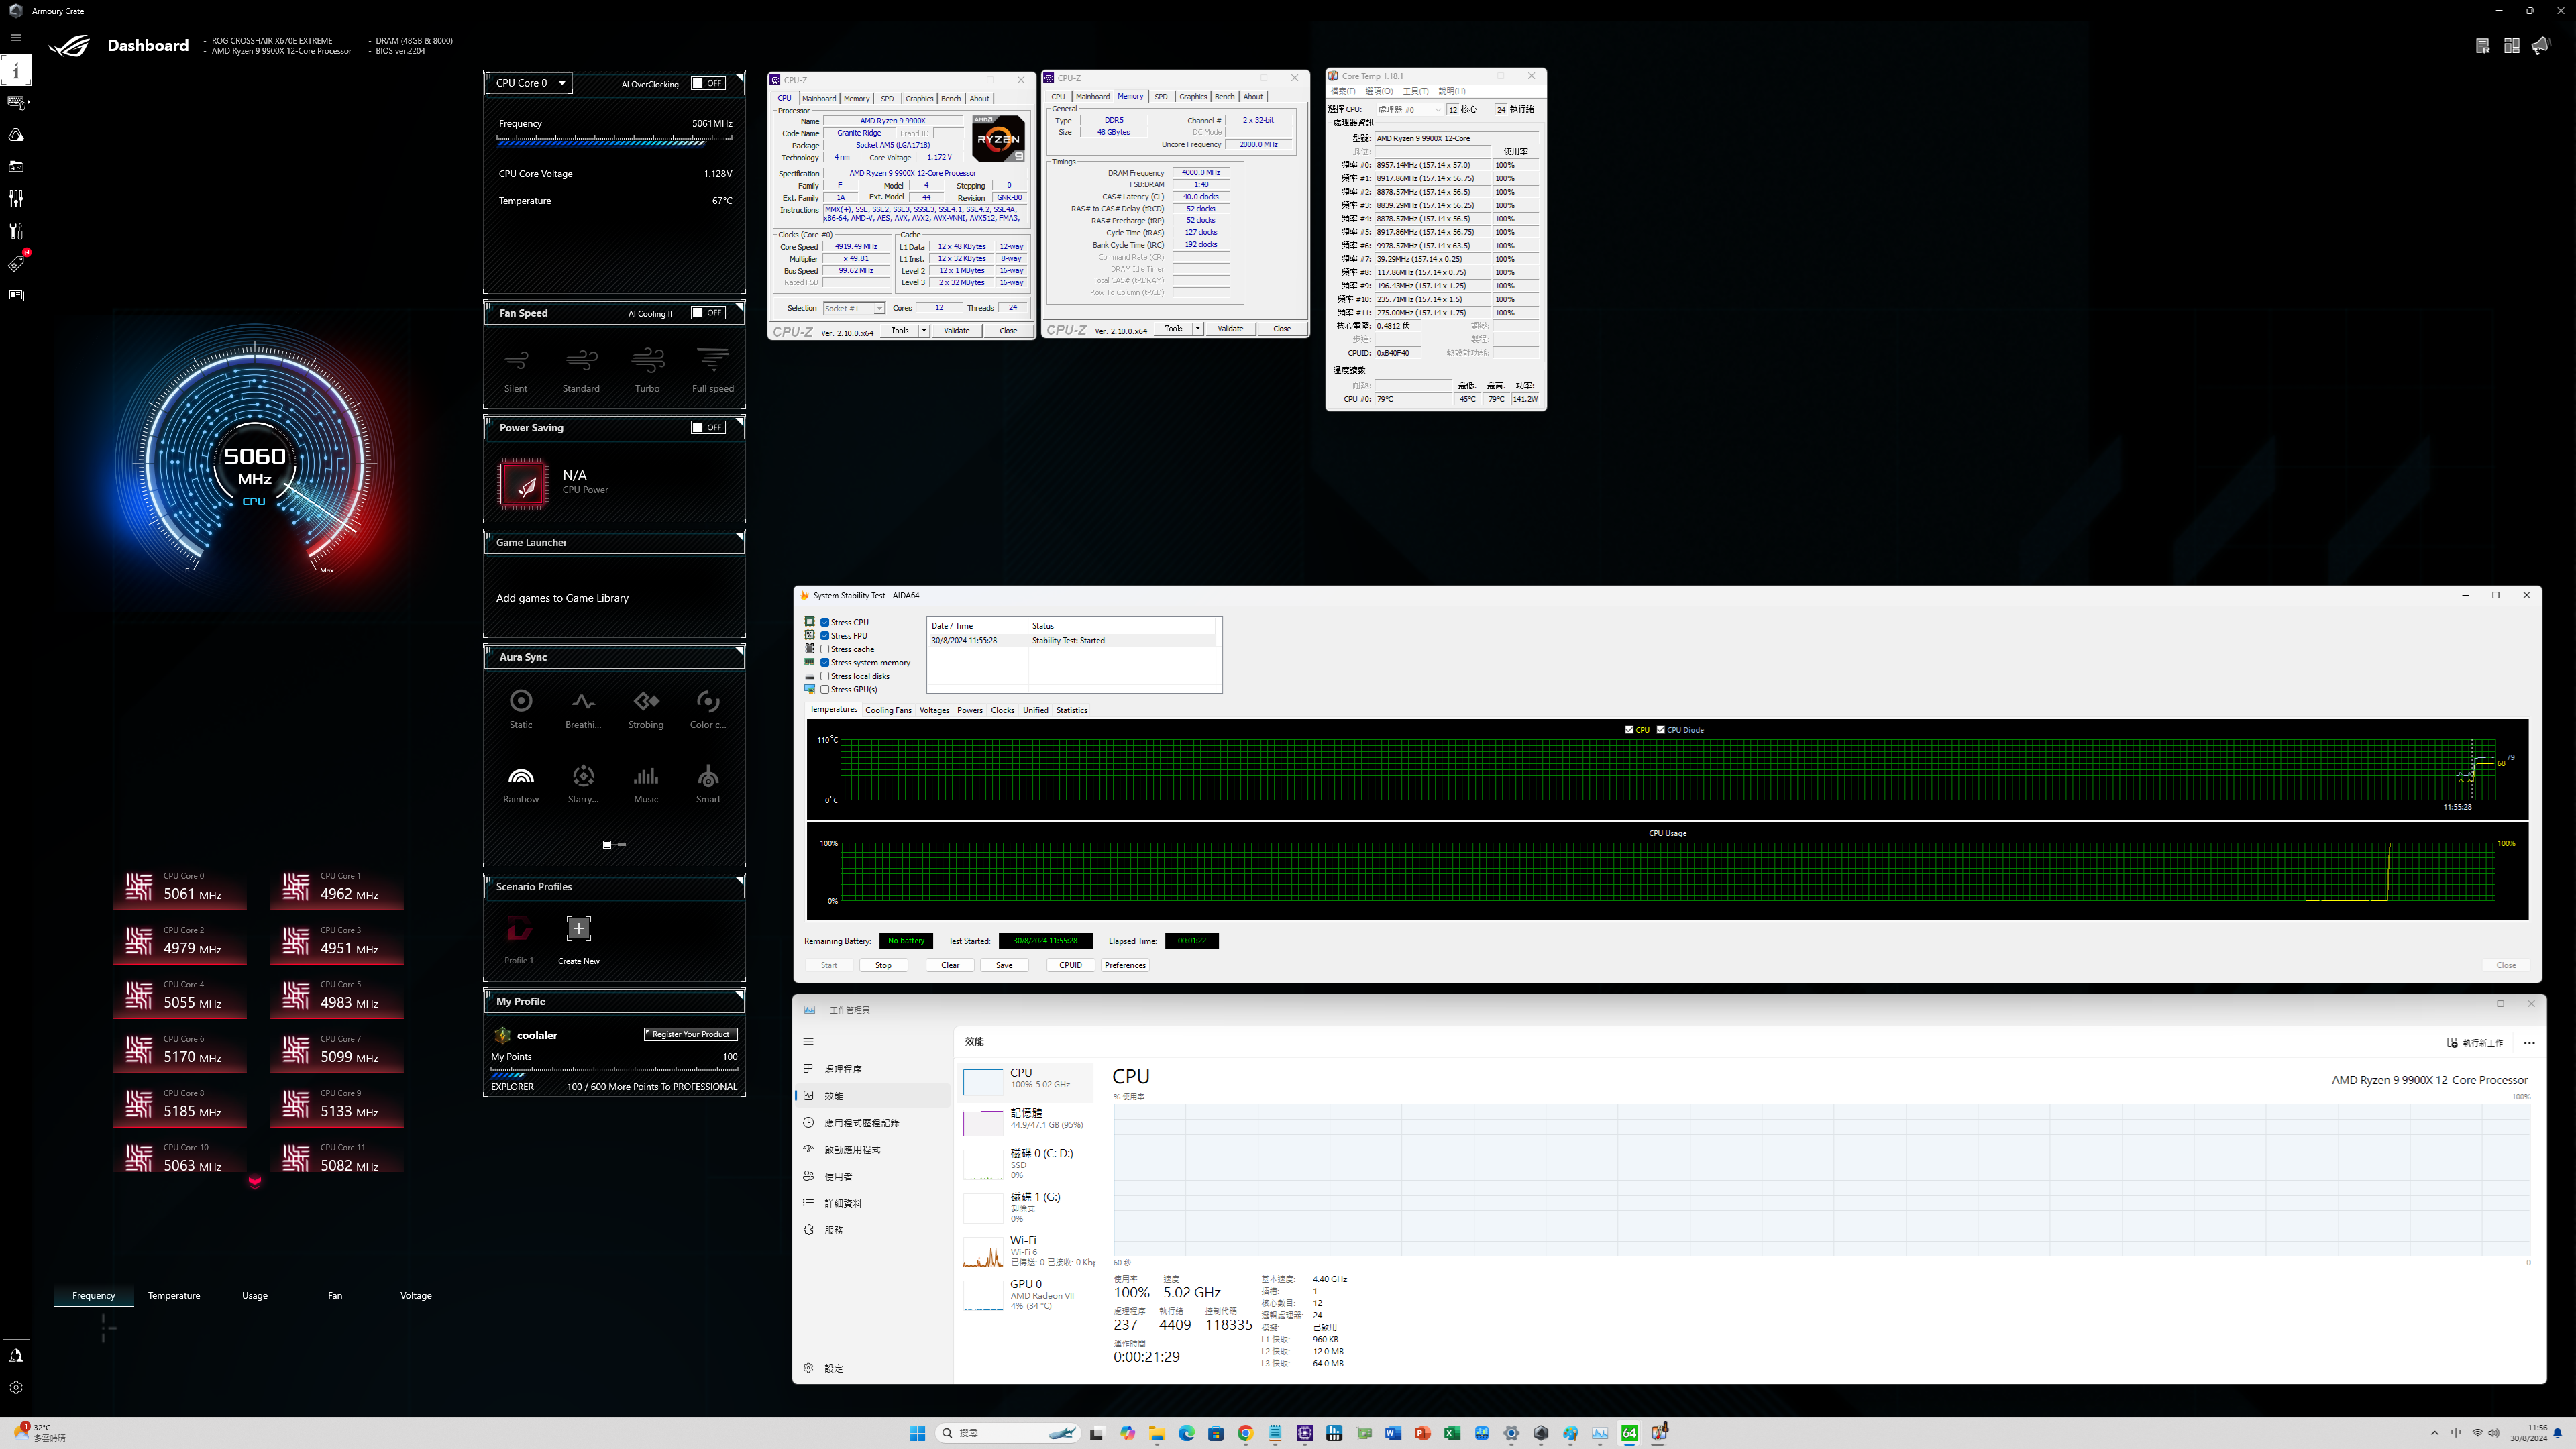Choose Smart Aura Sync effect
The image size is (2576, 1449).
(x=708, y=784)
